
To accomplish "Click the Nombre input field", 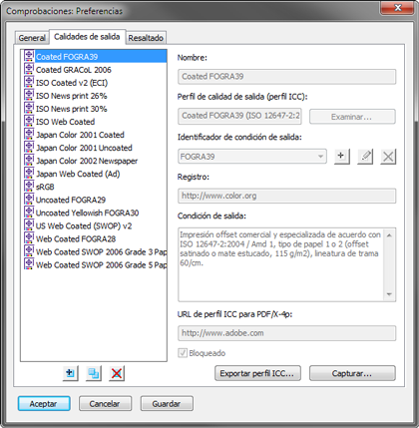I will [286, 77].
